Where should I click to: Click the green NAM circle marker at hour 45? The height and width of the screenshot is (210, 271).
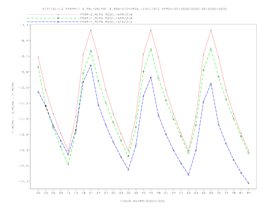point(151,49)
